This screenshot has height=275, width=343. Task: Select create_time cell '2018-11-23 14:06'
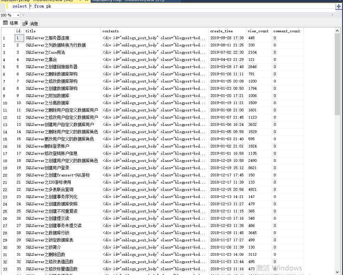coord(228,255)
